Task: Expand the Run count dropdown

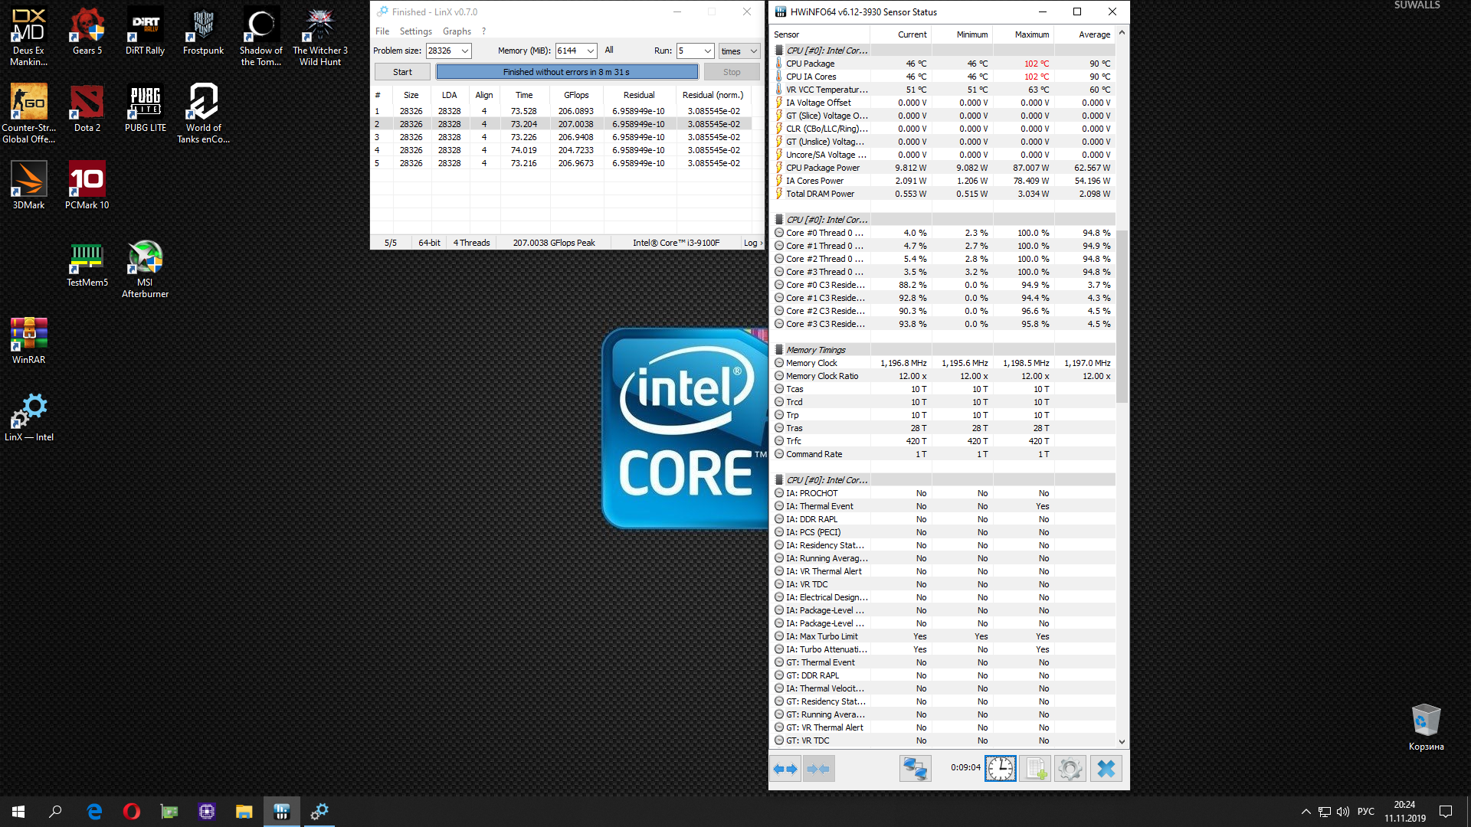Action: click(x=707, y=51)
